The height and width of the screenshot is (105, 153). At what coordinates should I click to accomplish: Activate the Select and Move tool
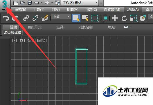pyautogui.click(x=115, y=18)
